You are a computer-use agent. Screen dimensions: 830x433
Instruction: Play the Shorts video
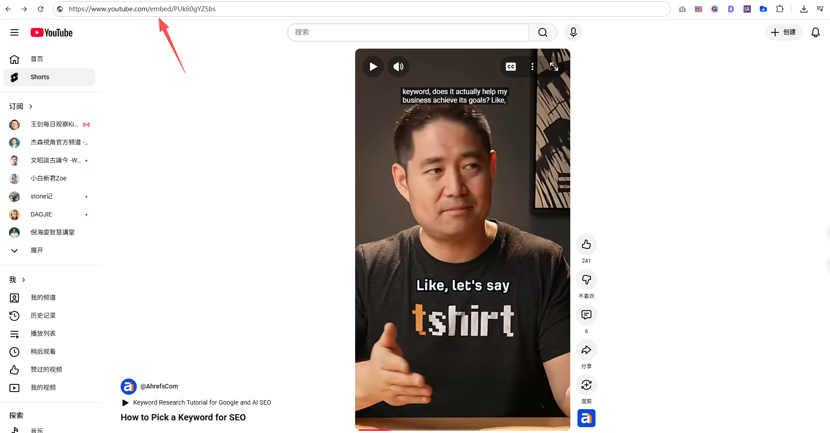[373, 67]
